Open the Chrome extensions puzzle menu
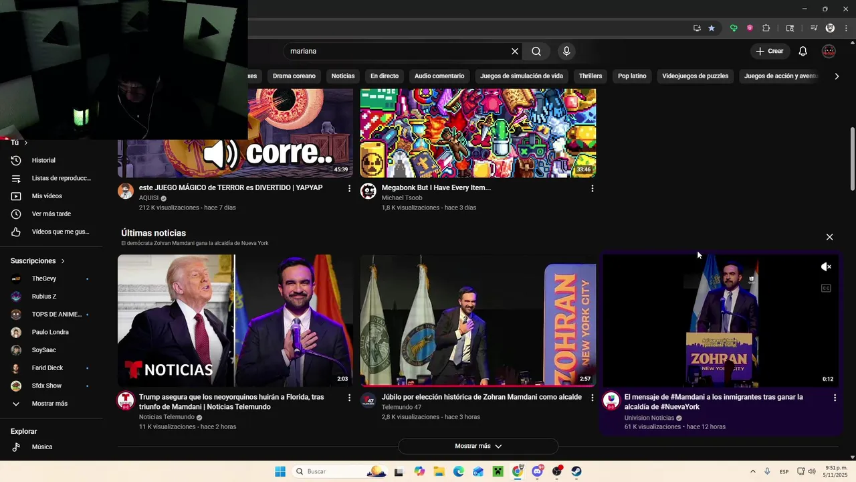The height and width of the screenshot is (482, 856). tap(766, 28)
